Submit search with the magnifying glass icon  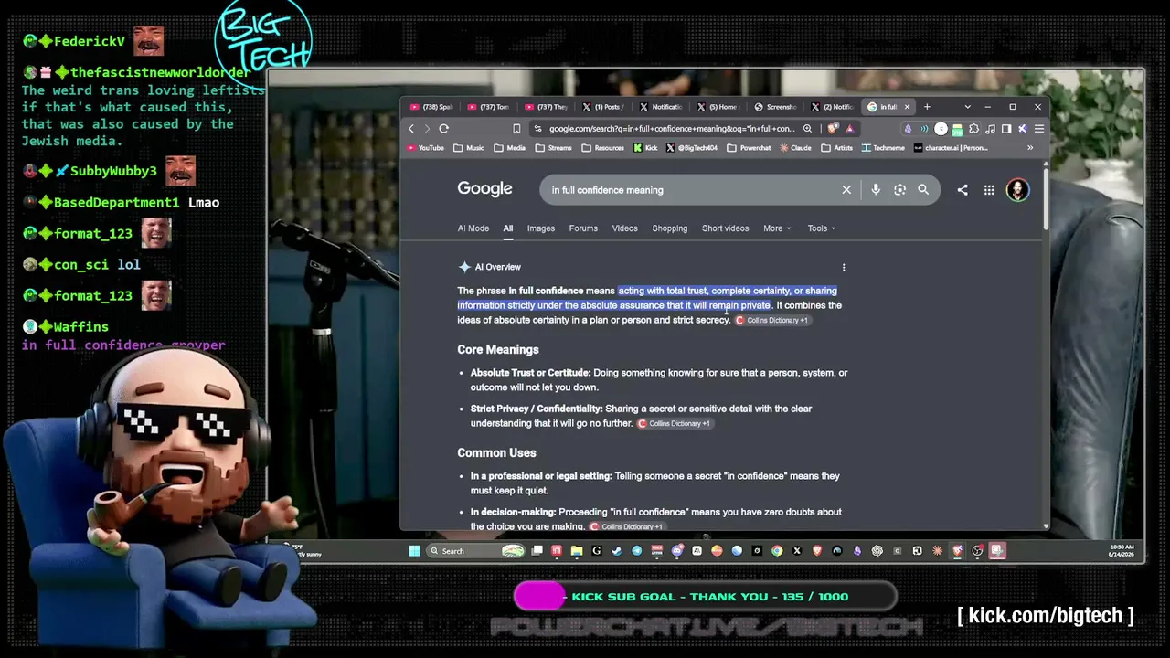pos(923,190)
